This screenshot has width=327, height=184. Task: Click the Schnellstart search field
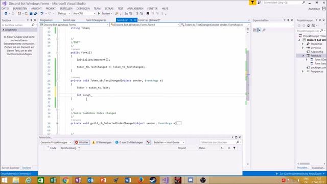tap(282, 3)
